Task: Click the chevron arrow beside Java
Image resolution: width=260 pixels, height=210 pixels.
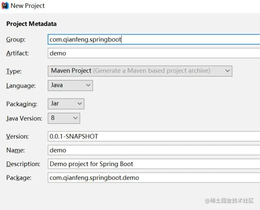Action: (88, 85)
